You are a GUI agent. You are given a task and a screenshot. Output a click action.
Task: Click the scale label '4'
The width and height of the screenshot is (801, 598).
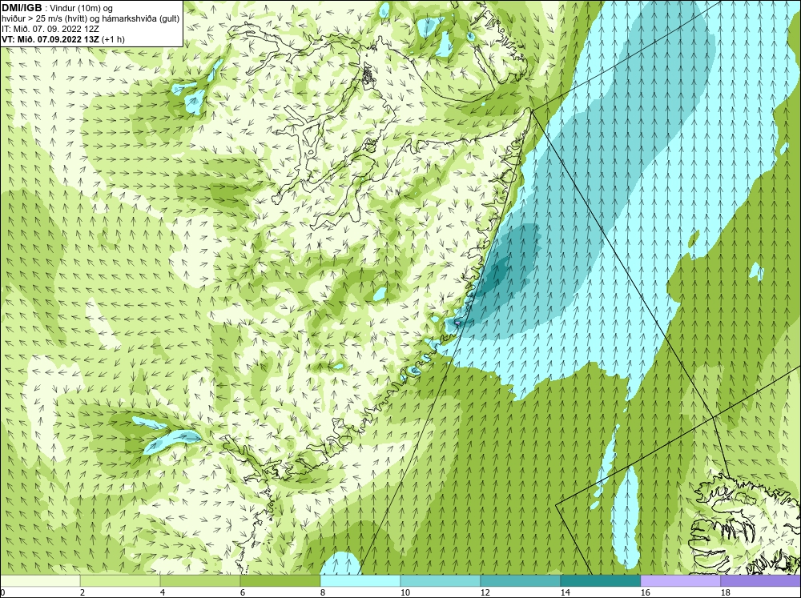pos(163,592)
